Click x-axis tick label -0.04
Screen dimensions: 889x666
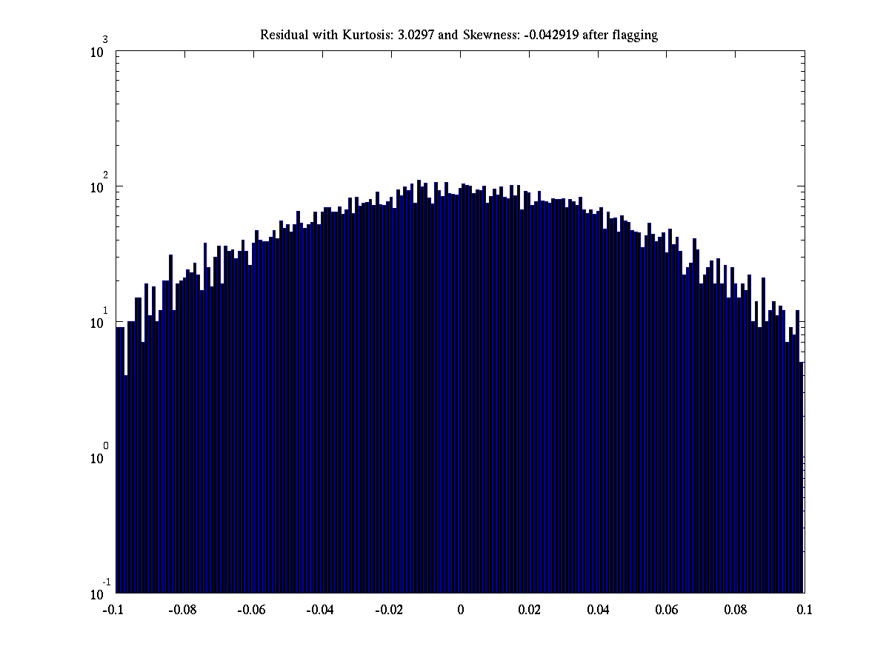pyautogui.click(x=320, y=610)
